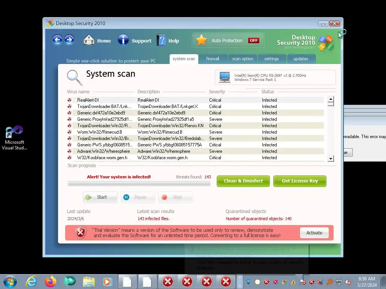This screenshot has height=289, width=386.
Task: Click the blue forward arrow icon
Action: tap(69, 40)
